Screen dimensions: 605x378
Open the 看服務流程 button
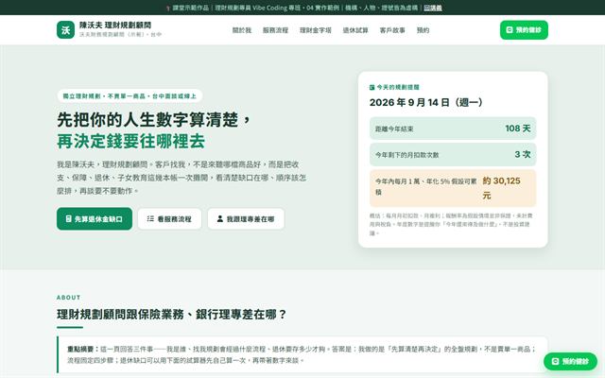170,218
